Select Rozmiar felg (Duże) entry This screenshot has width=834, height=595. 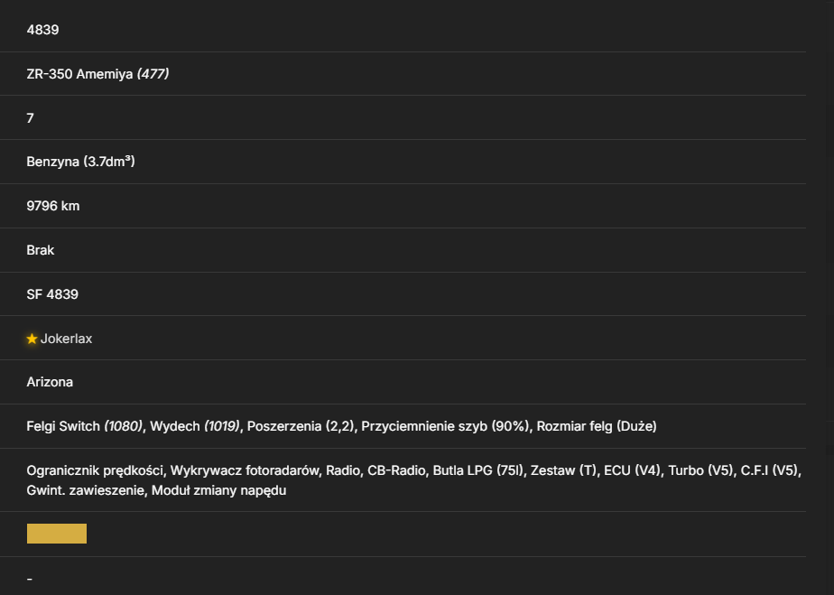pos(597,426)
